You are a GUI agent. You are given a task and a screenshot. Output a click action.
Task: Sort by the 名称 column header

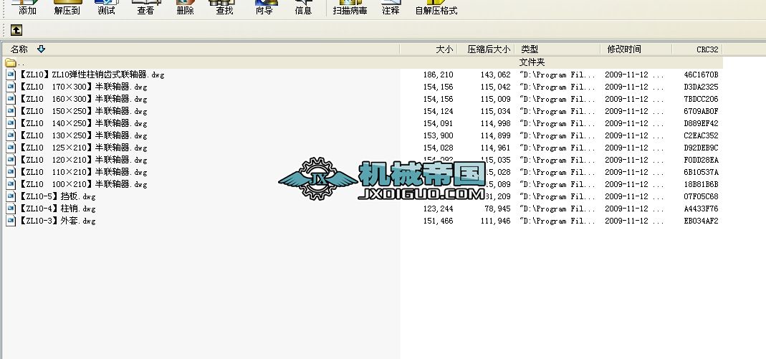point(201,49)
